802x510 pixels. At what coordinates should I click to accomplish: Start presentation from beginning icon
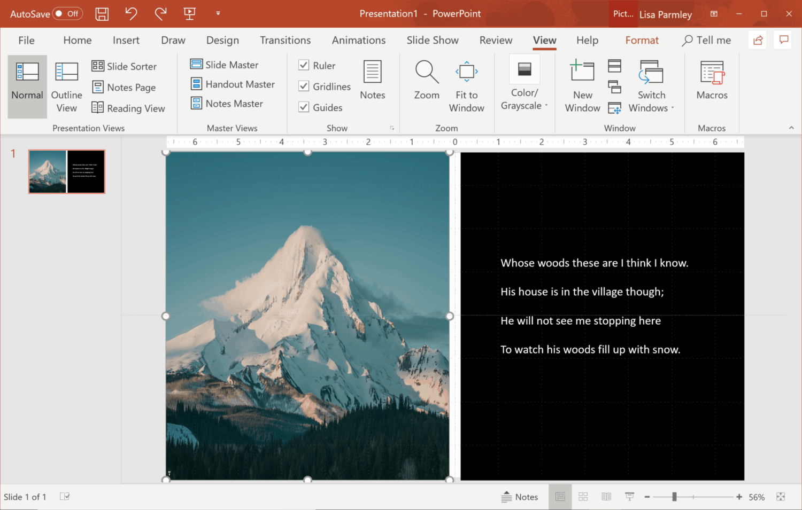(x=189, y=14)
